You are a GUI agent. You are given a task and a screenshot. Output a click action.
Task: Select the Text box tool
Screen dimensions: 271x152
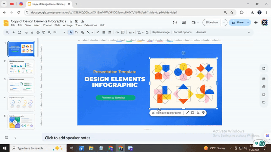click(x=76, y=32)
